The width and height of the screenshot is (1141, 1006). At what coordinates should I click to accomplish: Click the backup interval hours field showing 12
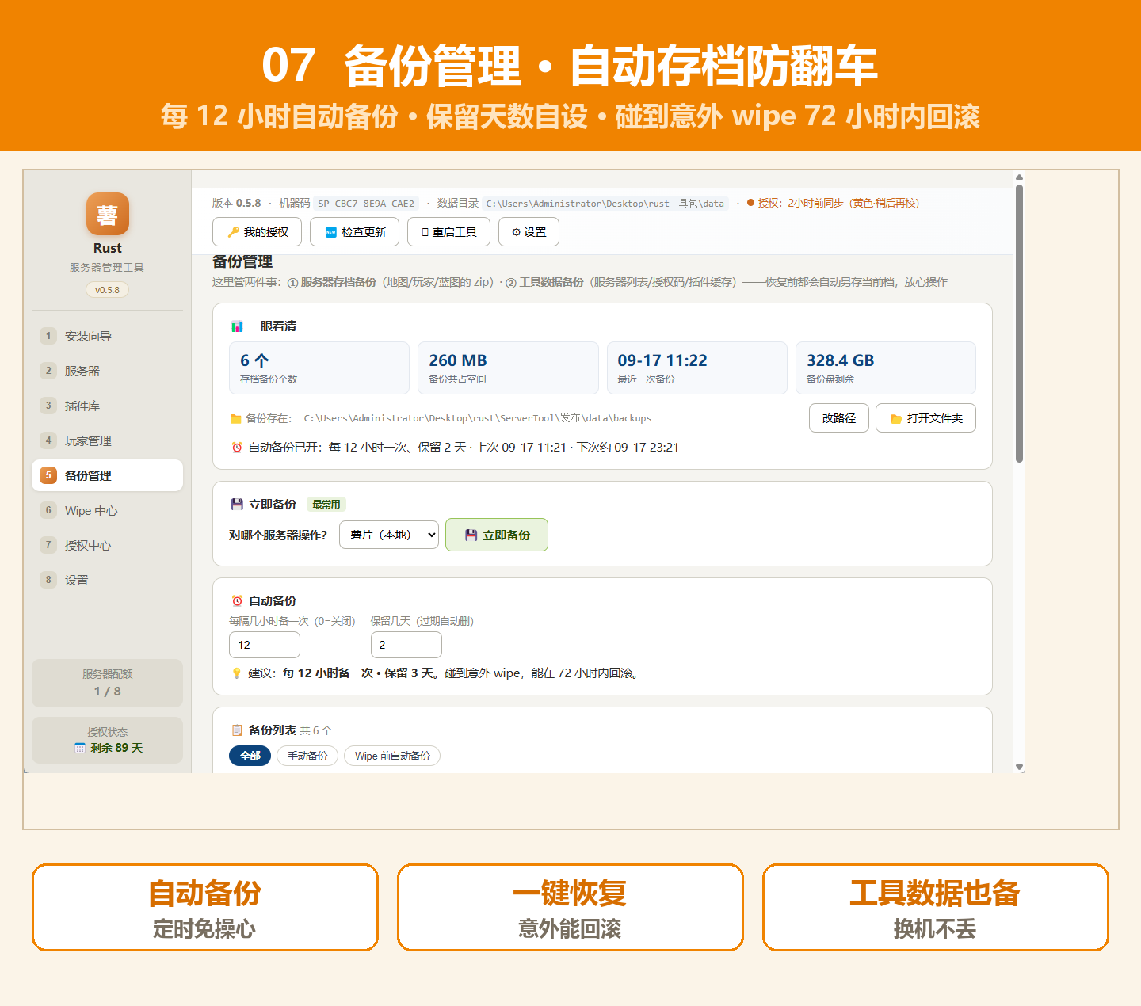(x=265, y=645)
